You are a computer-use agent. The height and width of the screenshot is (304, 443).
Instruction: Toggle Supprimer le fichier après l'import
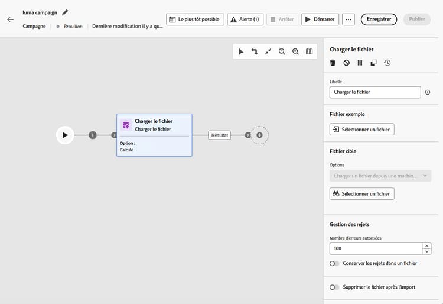(334, 287)
